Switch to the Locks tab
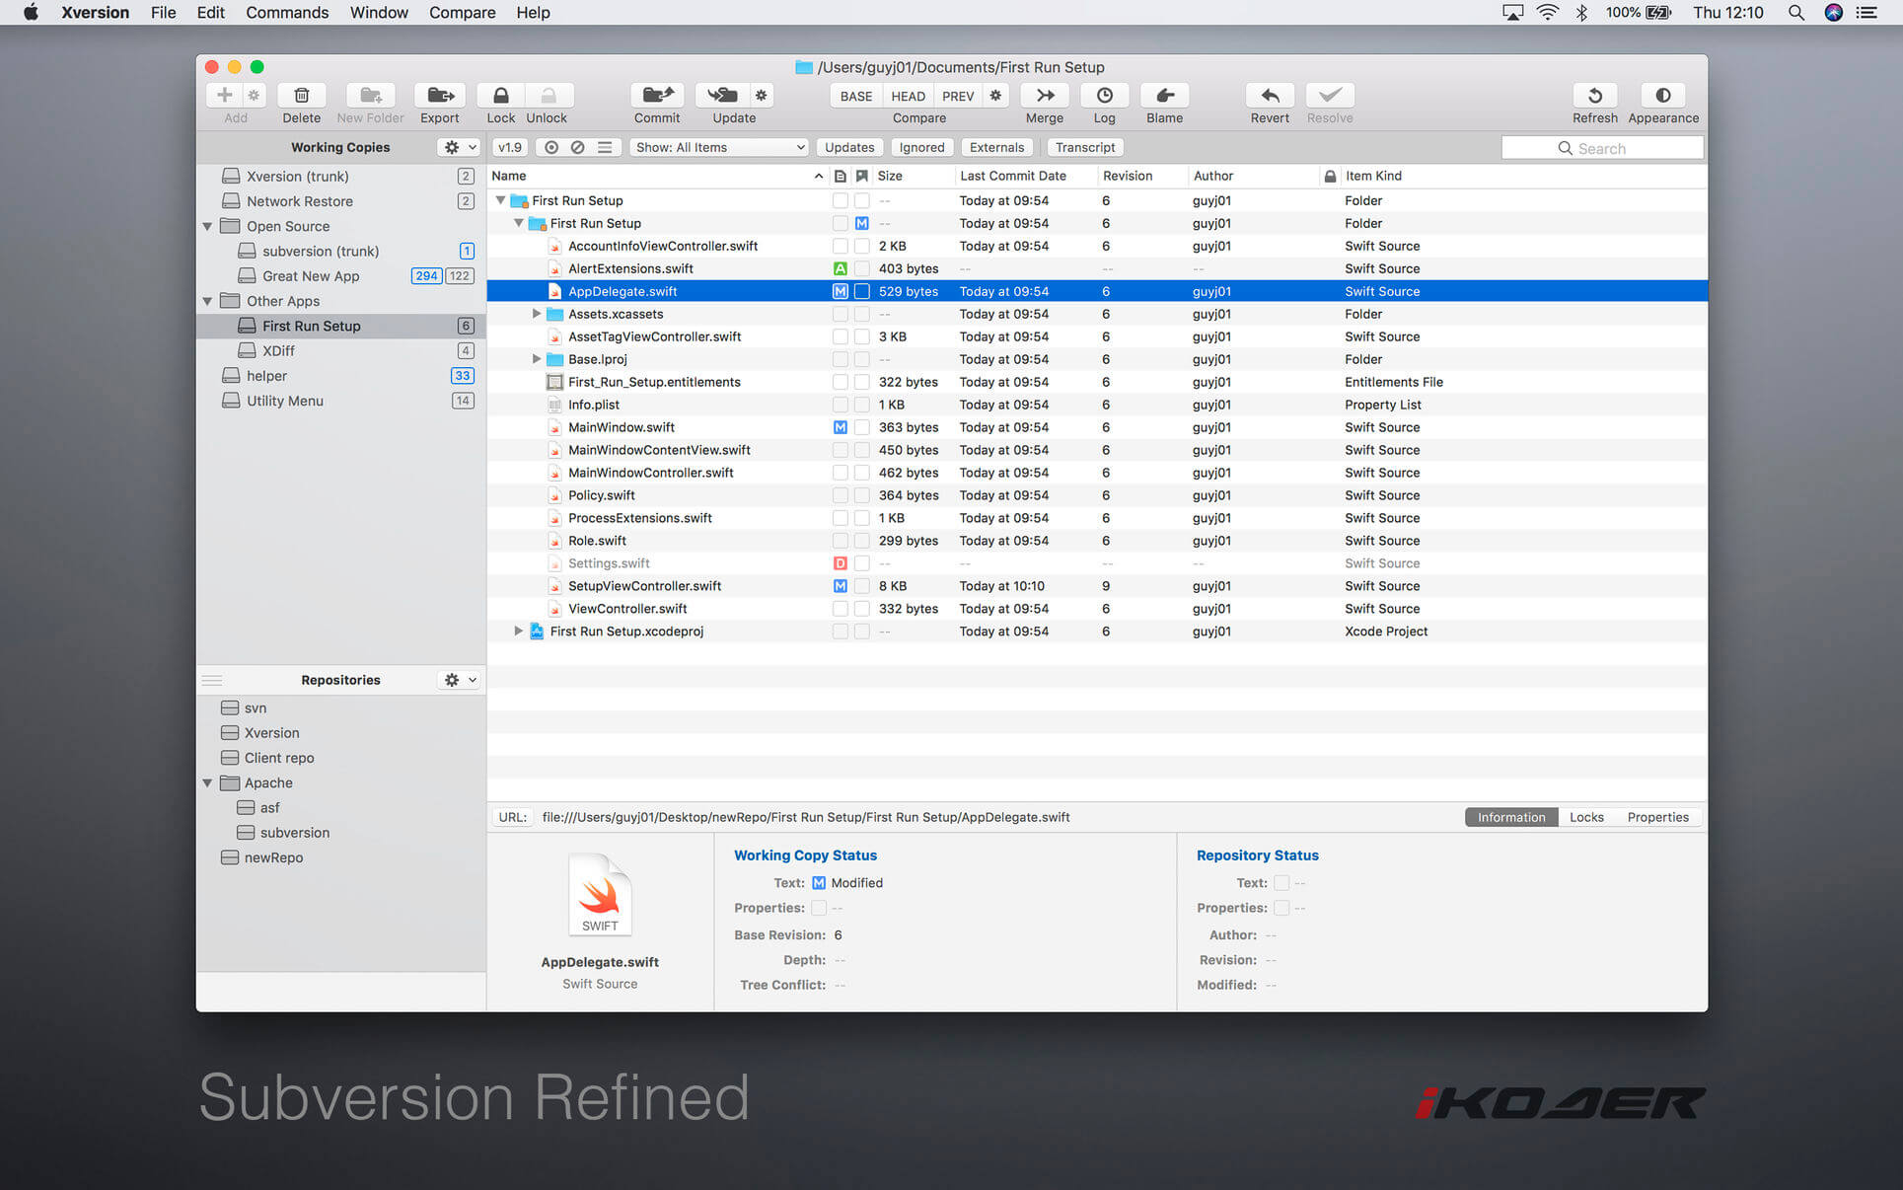This screenshot has height=1190, width=1903. 1586,817
